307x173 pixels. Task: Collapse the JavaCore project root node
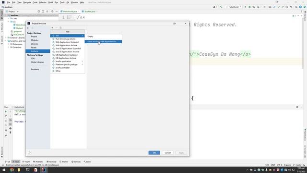(x=6, y=15)
